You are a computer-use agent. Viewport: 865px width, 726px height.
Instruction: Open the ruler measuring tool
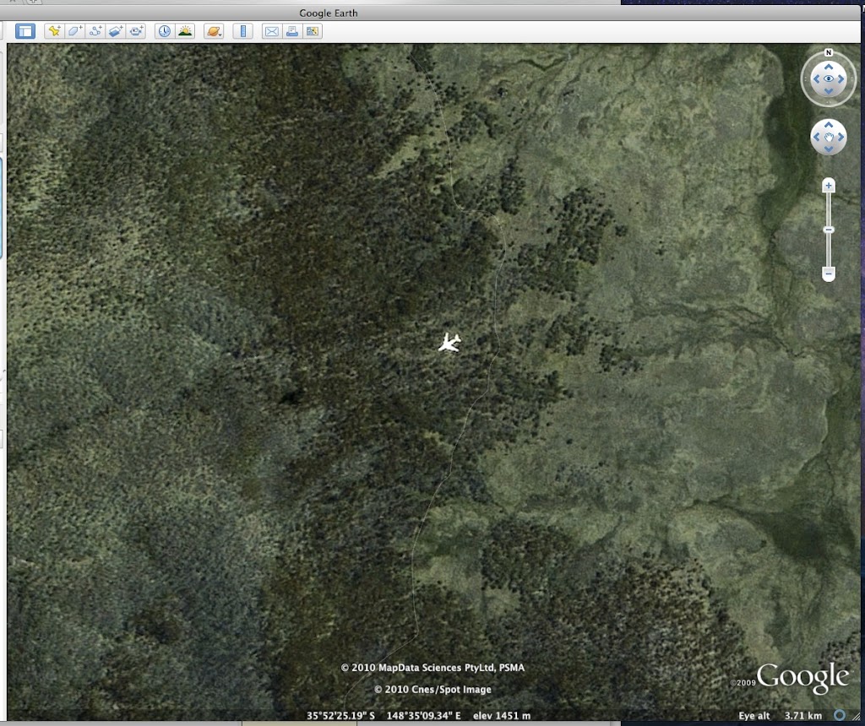coord(242,31)
